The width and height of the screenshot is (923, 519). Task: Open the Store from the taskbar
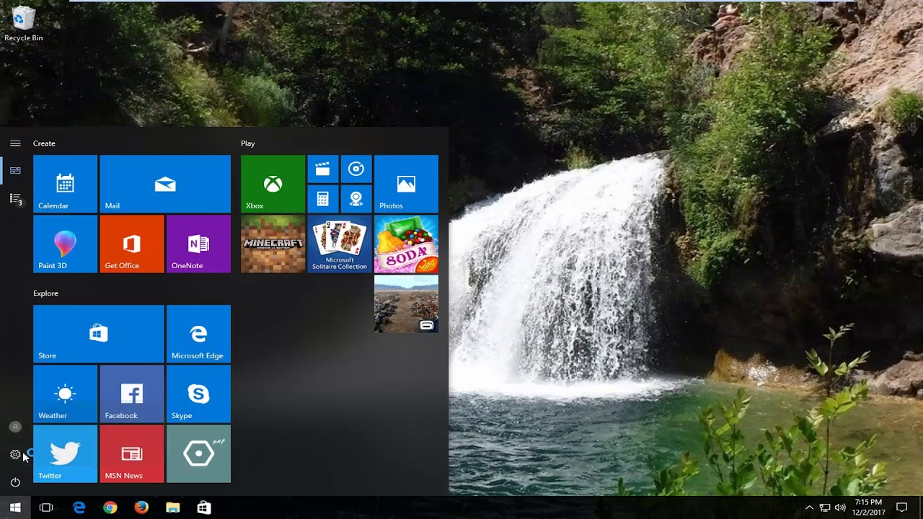point(204,507)
